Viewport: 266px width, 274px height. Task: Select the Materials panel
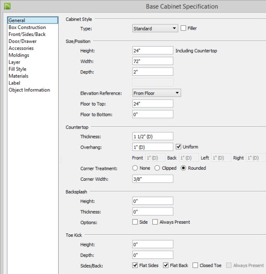click(x=18, y=76)
